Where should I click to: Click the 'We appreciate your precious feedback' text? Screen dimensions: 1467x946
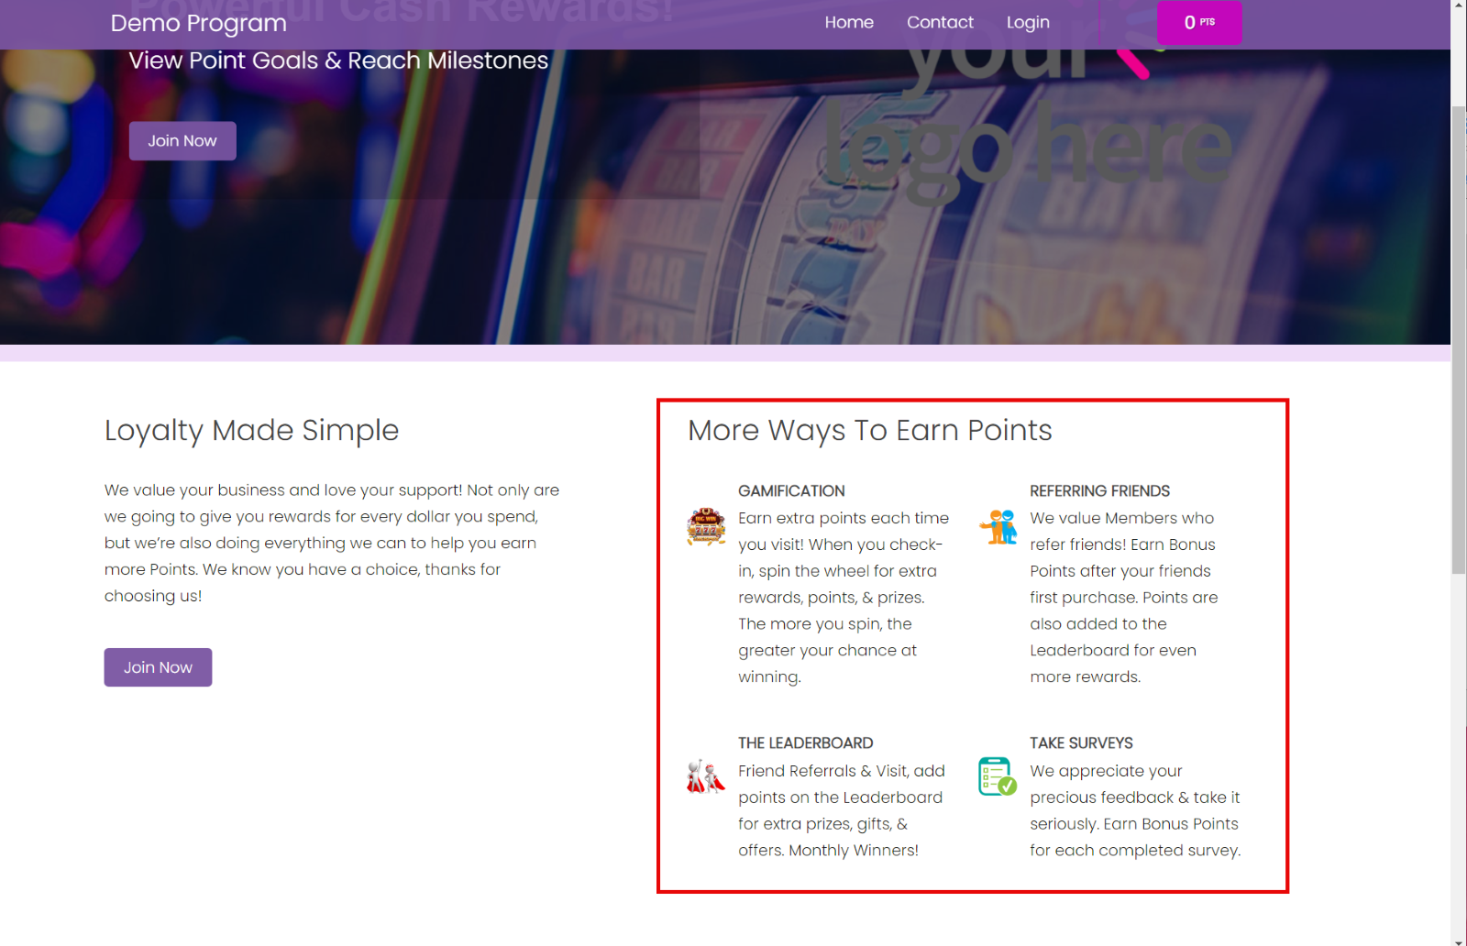pyautogui.click(x=1135, y=810)
